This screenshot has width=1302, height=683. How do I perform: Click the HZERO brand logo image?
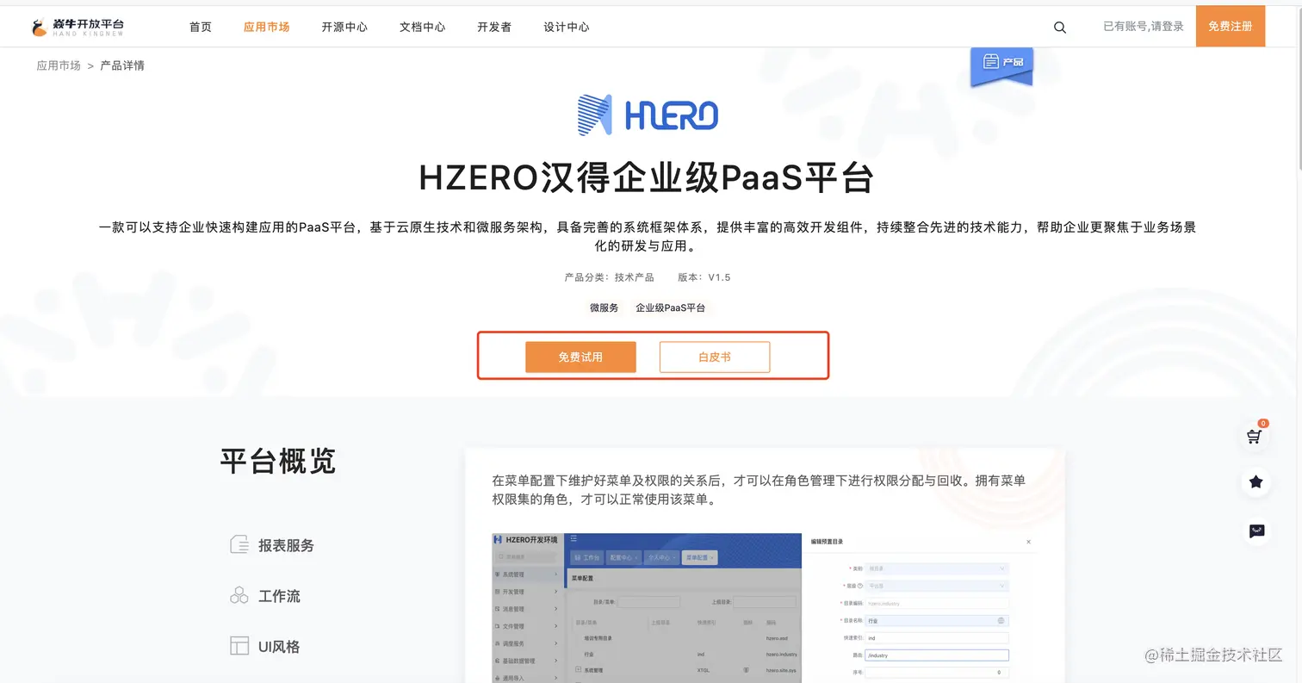pyautogui.click(x=647, y=115)
